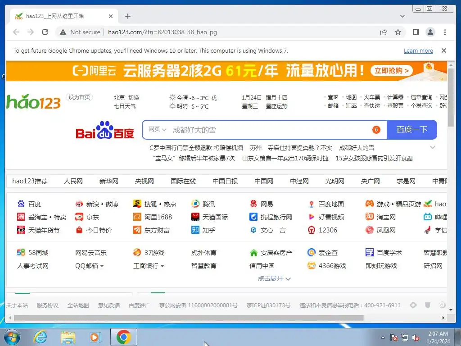Screen dimensions: 461x346
Task: Open the Windows Start button
Action: pos(12,337)
